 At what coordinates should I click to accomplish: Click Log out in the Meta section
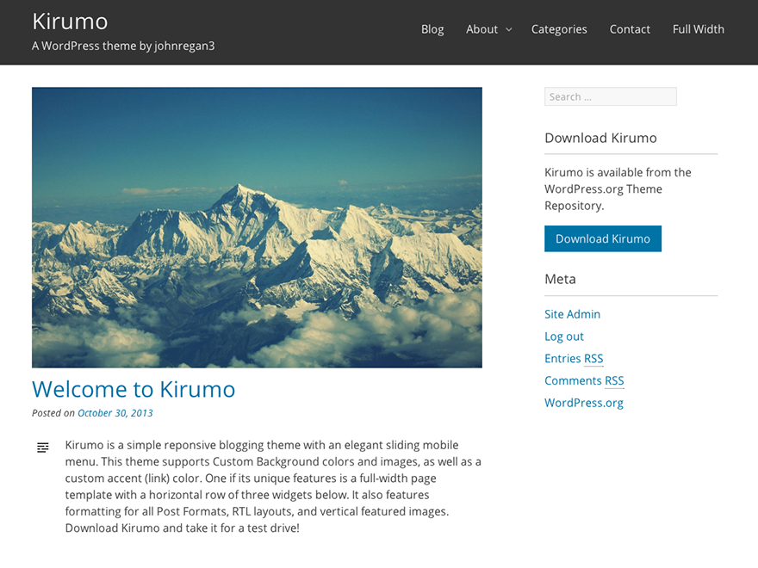[563, 336]
